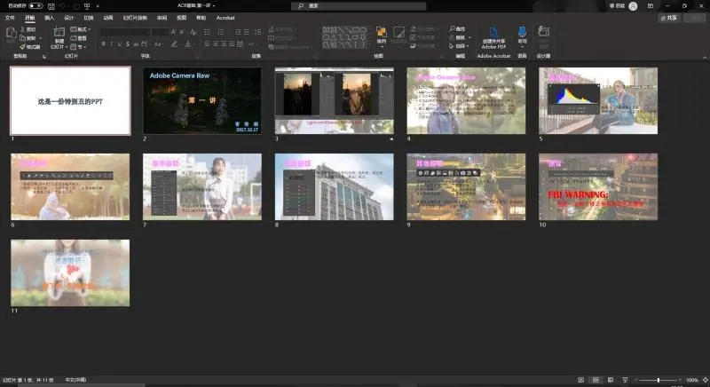This screenshot has height=387, width=710.
Task: Toggle underline formatting
Action: coord(120,43)
